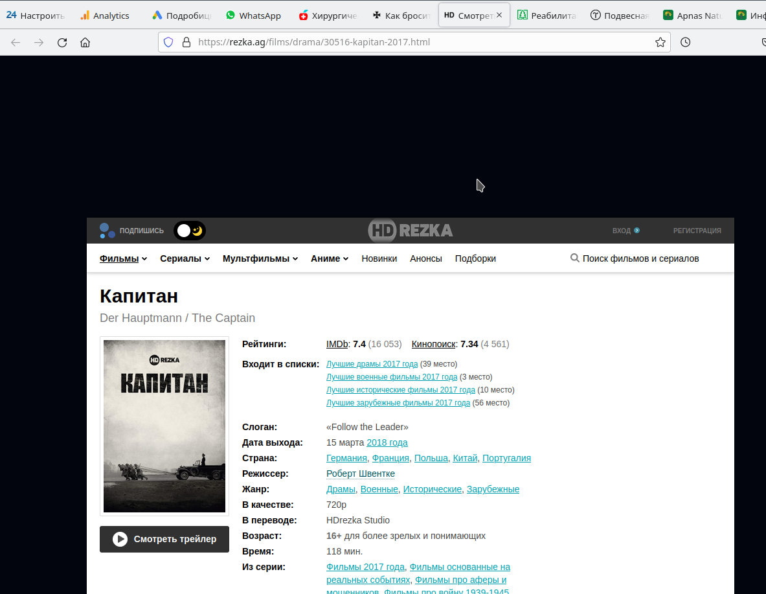Open the browser home page icon
The width and height of the screenshot is (766, 594).
85,43
